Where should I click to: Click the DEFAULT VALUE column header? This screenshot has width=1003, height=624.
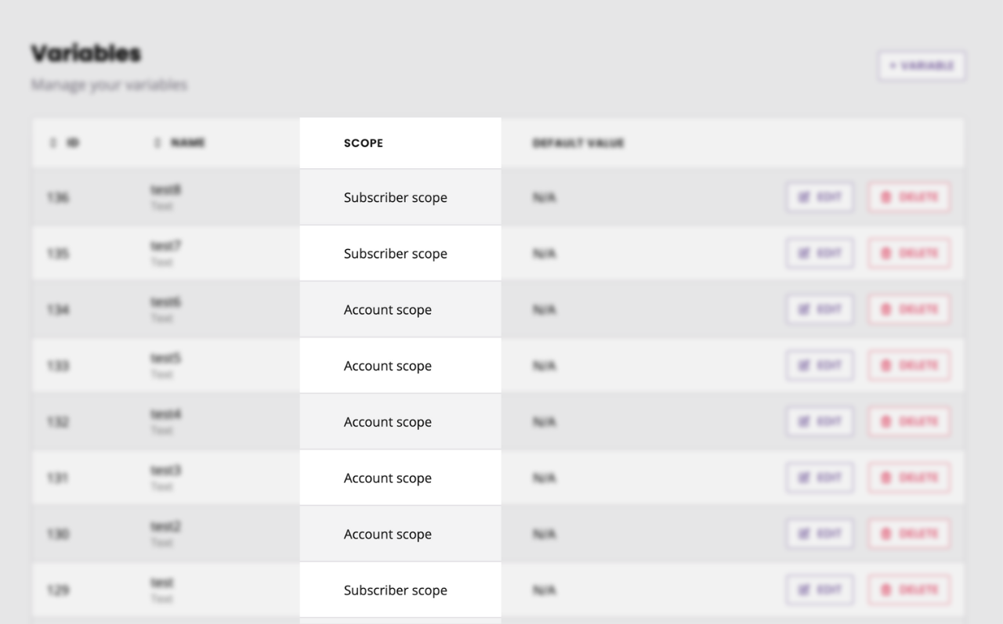pyautogui.click(x=578, y=142)
